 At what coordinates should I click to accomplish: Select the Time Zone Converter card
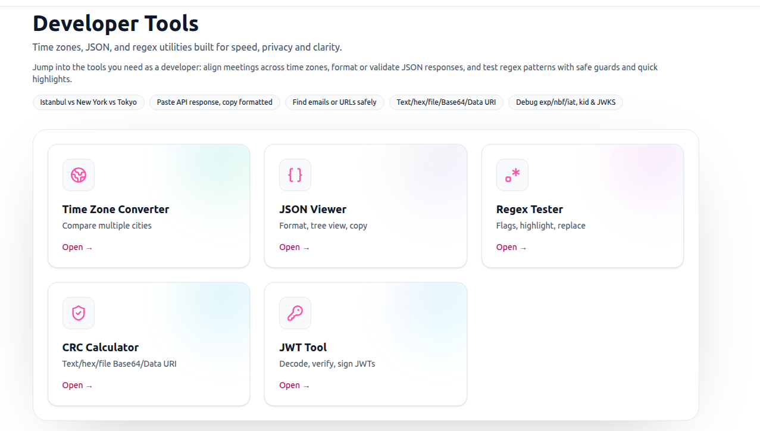148,205
